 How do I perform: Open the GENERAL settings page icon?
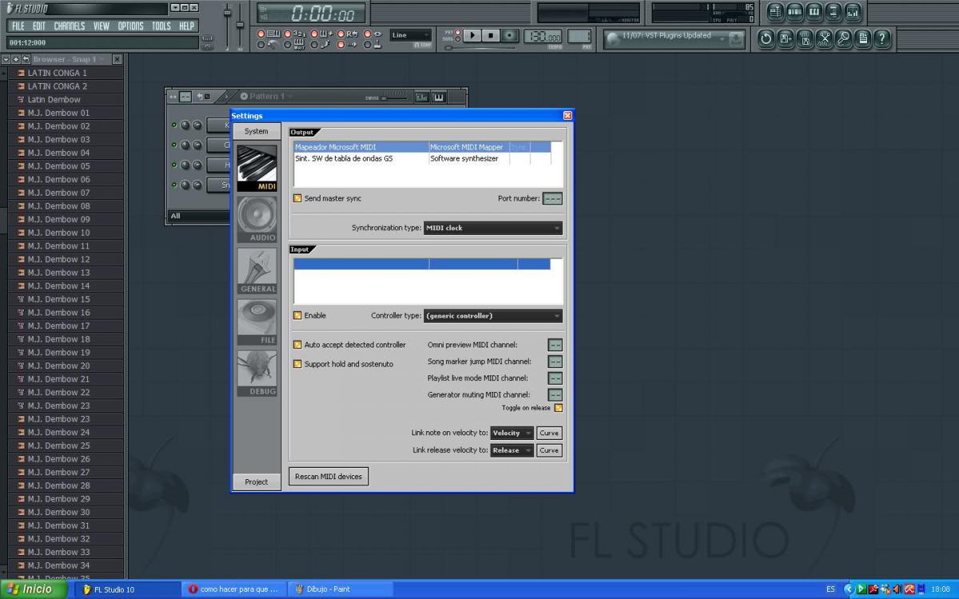257,271
